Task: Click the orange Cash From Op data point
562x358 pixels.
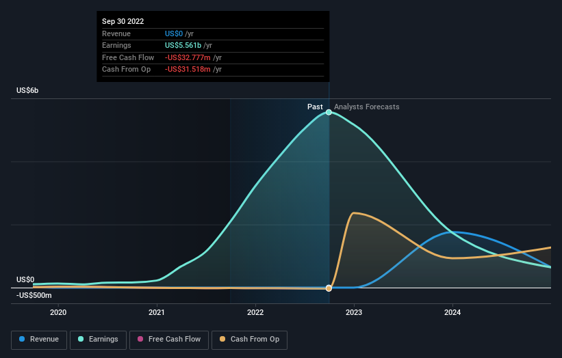Action: coord(329,288)
